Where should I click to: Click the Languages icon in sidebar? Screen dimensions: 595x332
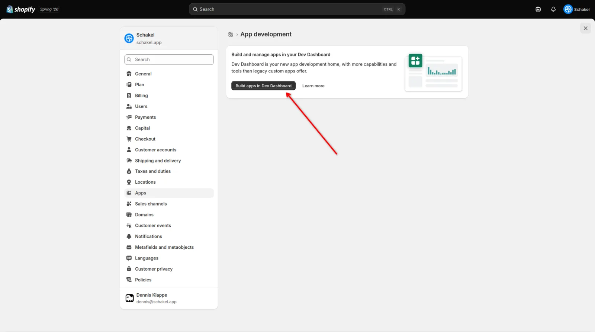pyautogui.click(x=129, y=258)
